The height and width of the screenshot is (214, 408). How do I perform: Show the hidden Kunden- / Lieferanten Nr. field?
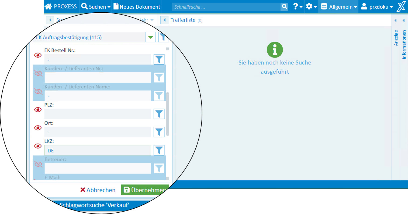coord(38,73)
